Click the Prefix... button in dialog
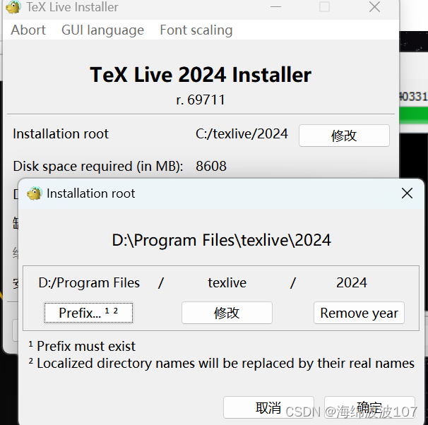Viewport: 428px width, 425px height. tap(89, 313)
